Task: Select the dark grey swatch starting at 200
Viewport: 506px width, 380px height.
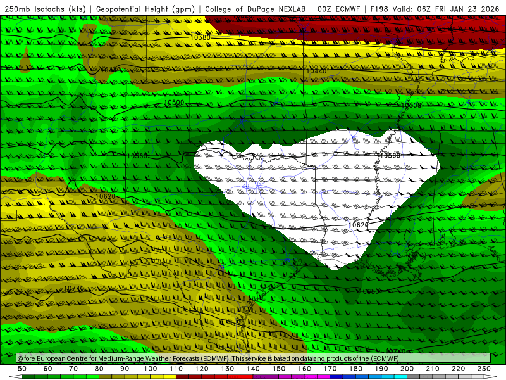Action: click(414, 377)
